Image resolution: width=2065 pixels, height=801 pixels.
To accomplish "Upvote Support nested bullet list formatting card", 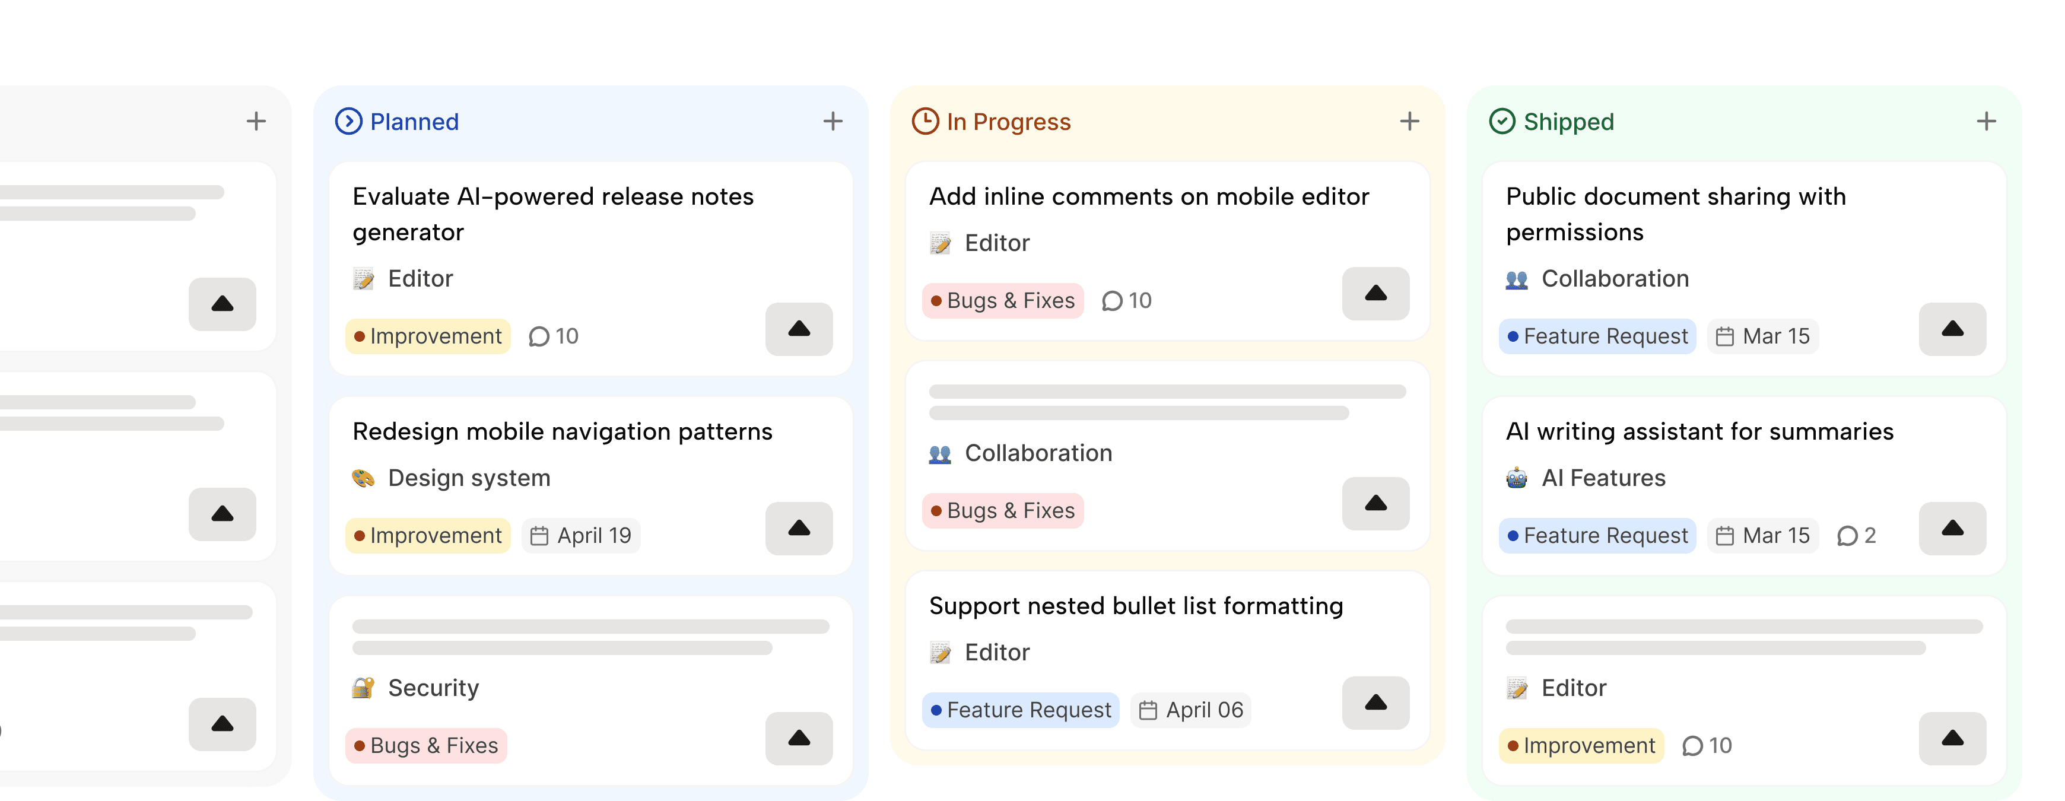I will 1375,703.
